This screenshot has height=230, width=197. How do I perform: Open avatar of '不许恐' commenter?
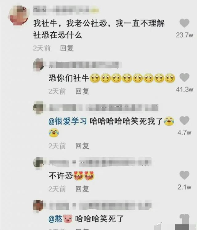pyautogui.click(x=38, y=163)
